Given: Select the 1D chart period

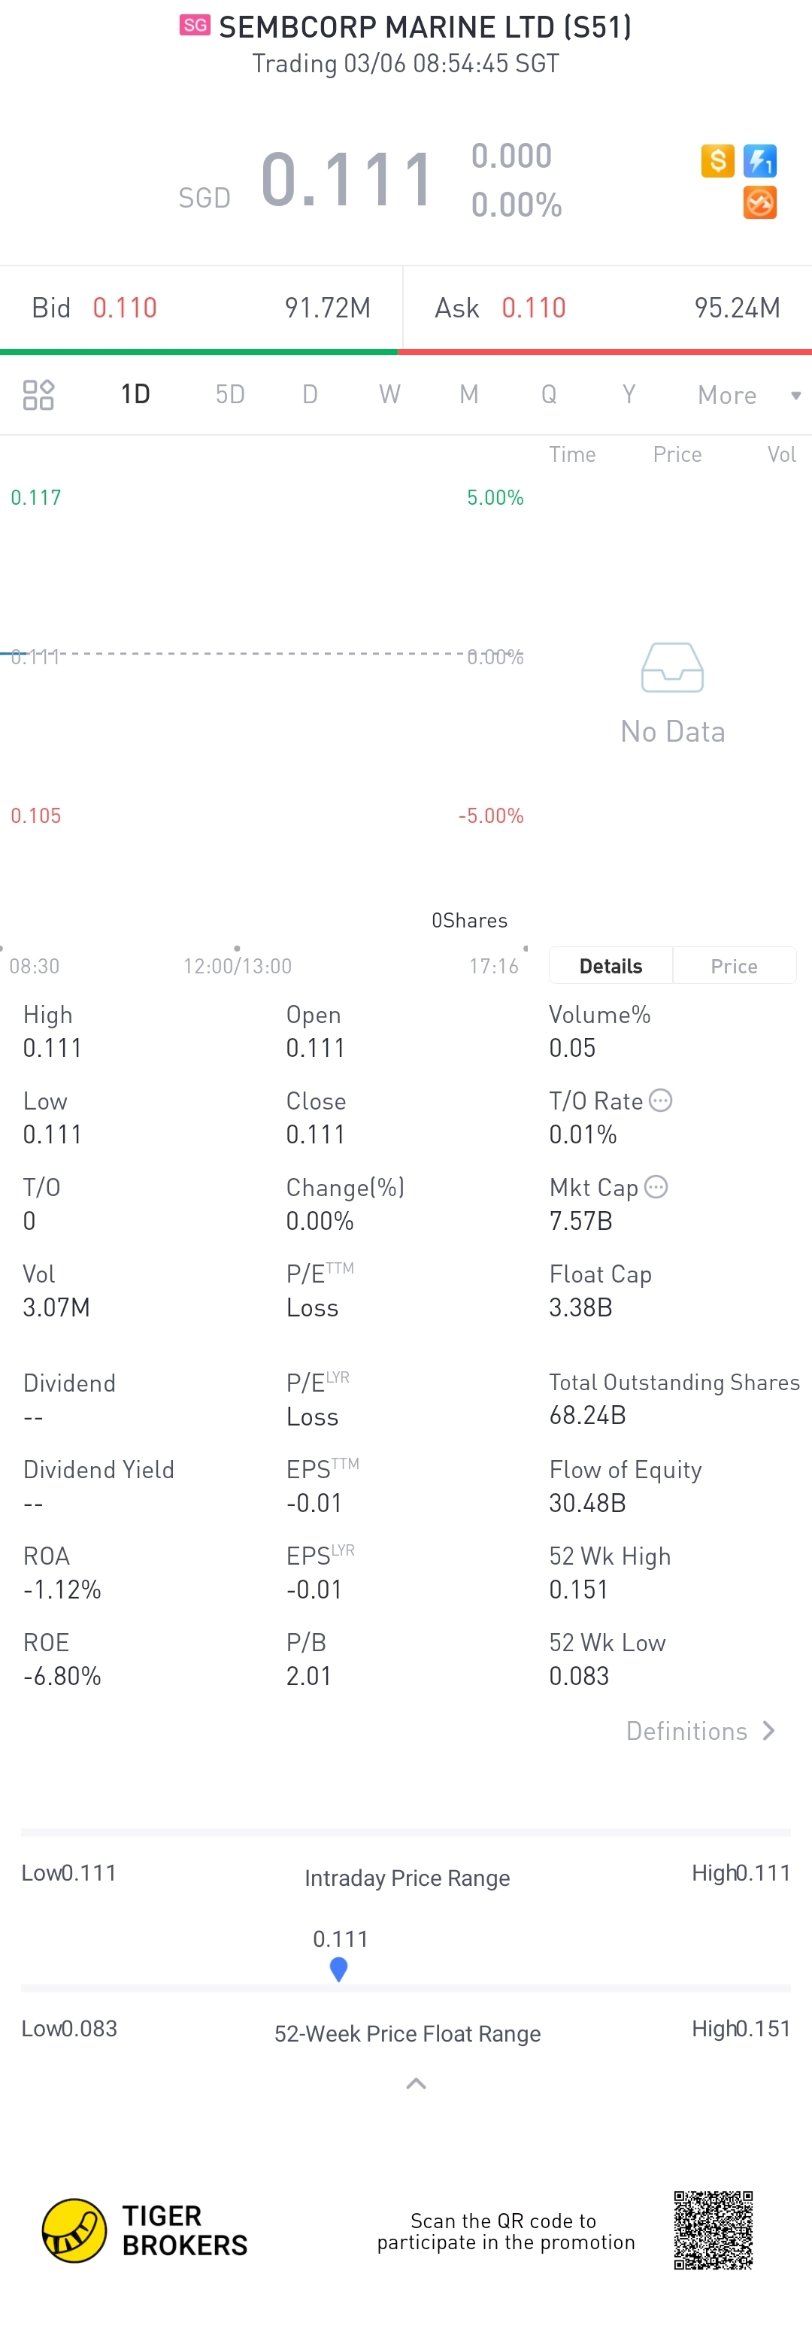Looking at the screenshot, I should pyautogui.click(x=136, y=394).
